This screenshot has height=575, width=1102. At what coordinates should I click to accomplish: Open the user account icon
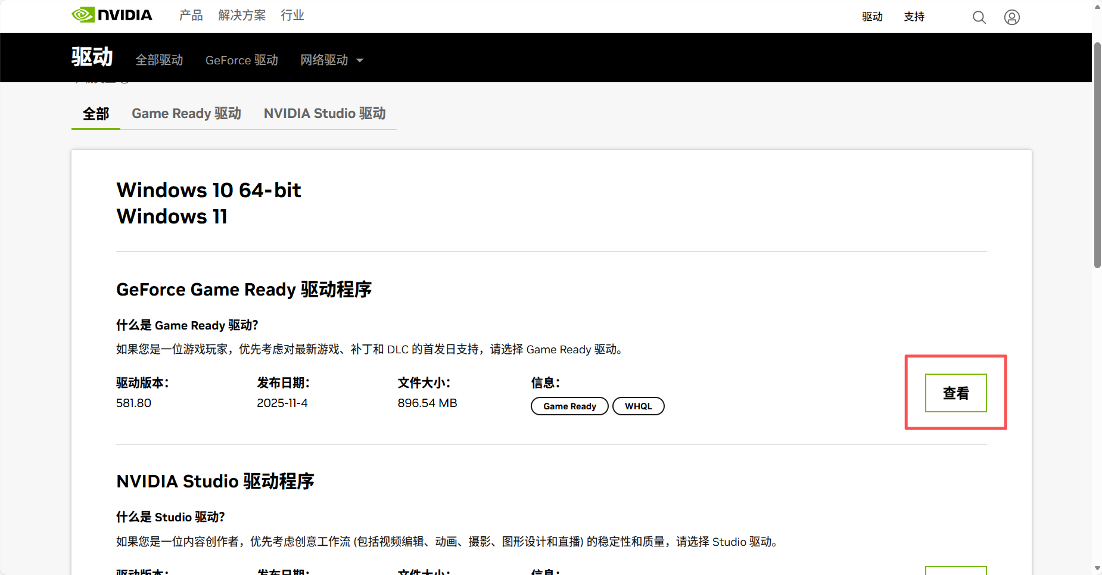tap(1012, 17)
